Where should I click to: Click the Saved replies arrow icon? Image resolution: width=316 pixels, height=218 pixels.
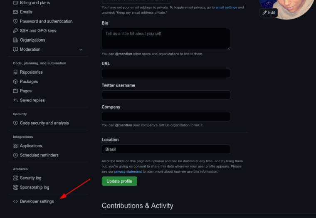click(x=15, y=100)
